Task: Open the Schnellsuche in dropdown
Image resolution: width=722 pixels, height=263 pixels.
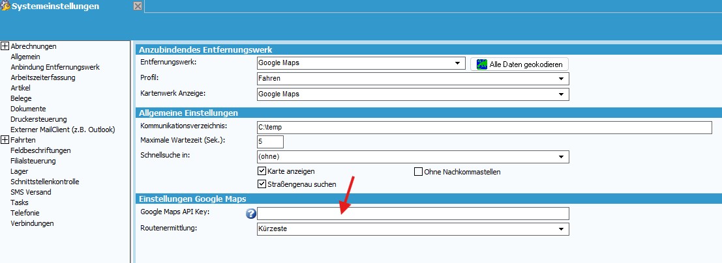Action: pos(562,157)
